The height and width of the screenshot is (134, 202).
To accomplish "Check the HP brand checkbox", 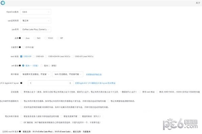I will (x=58, y=38).
